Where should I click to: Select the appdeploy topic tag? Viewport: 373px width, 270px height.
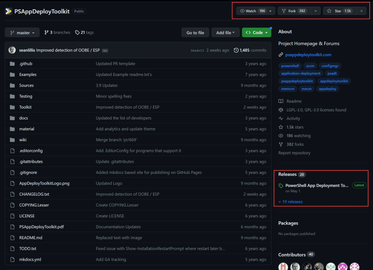point(327,89)
